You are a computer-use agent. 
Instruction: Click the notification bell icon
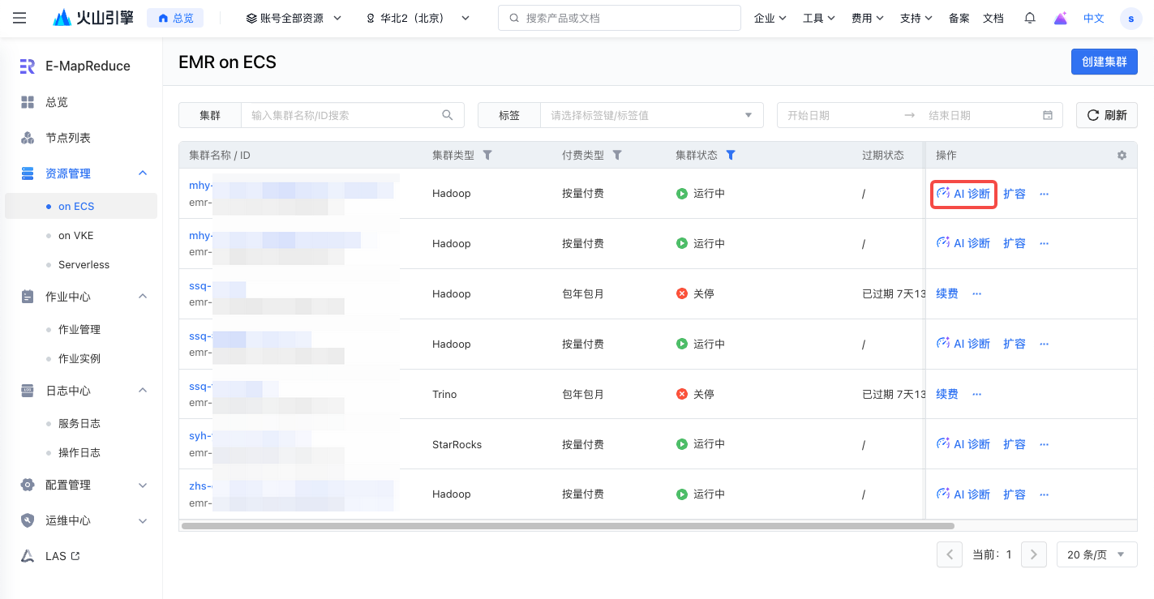[1030, 18]
